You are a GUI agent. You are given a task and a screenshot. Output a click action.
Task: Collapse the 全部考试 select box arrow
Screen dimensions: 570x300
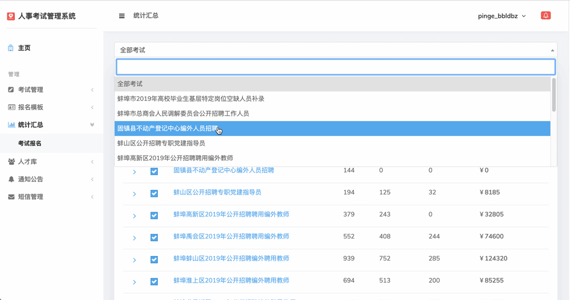pyautogui.click(x=552, y=50)
